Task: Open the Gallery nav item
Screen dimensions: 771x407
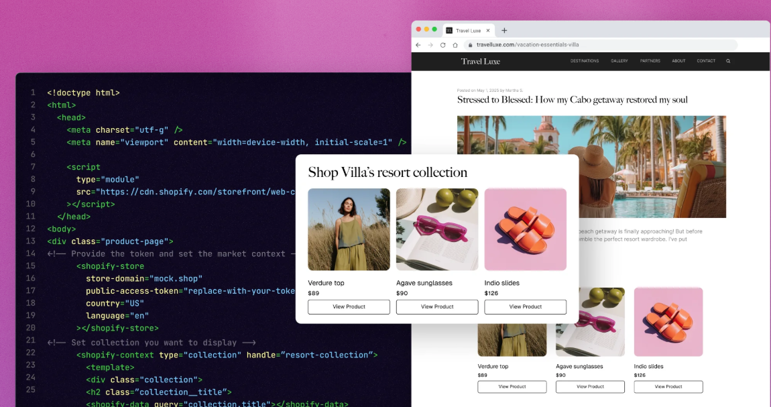Action: point(619,61)
